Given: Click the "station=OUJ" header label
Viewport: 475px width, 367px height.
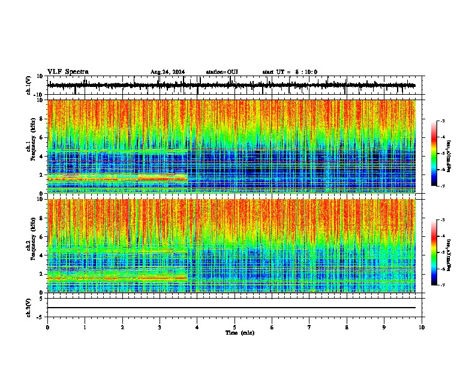Looking at the screenshot, I should (x=222, y=72).
